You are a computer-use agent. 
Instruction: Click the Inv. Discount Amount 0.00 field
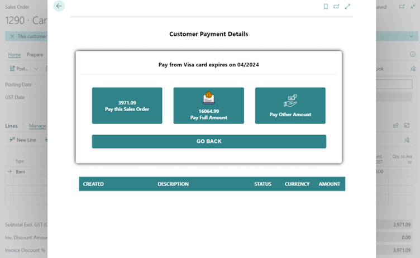coord(394,237)
